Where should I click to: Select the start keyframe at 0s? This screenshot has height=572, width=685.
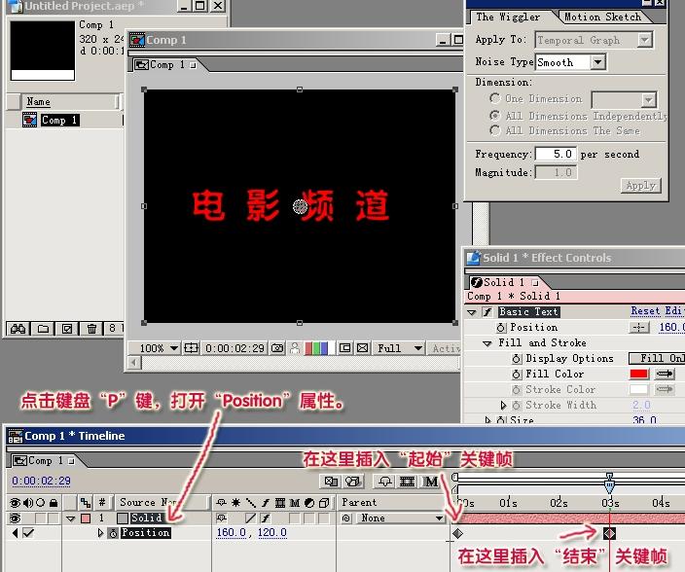coord(458,533)
